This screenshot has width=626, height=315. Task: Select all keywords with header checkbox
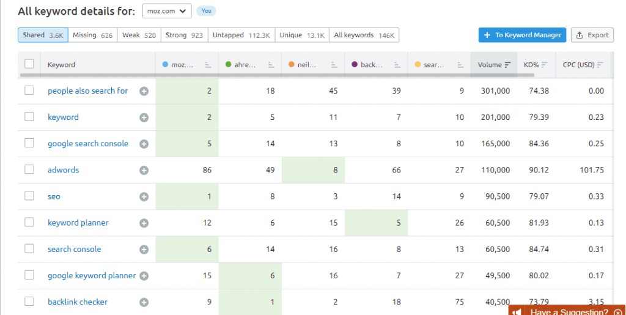[29, 64]
